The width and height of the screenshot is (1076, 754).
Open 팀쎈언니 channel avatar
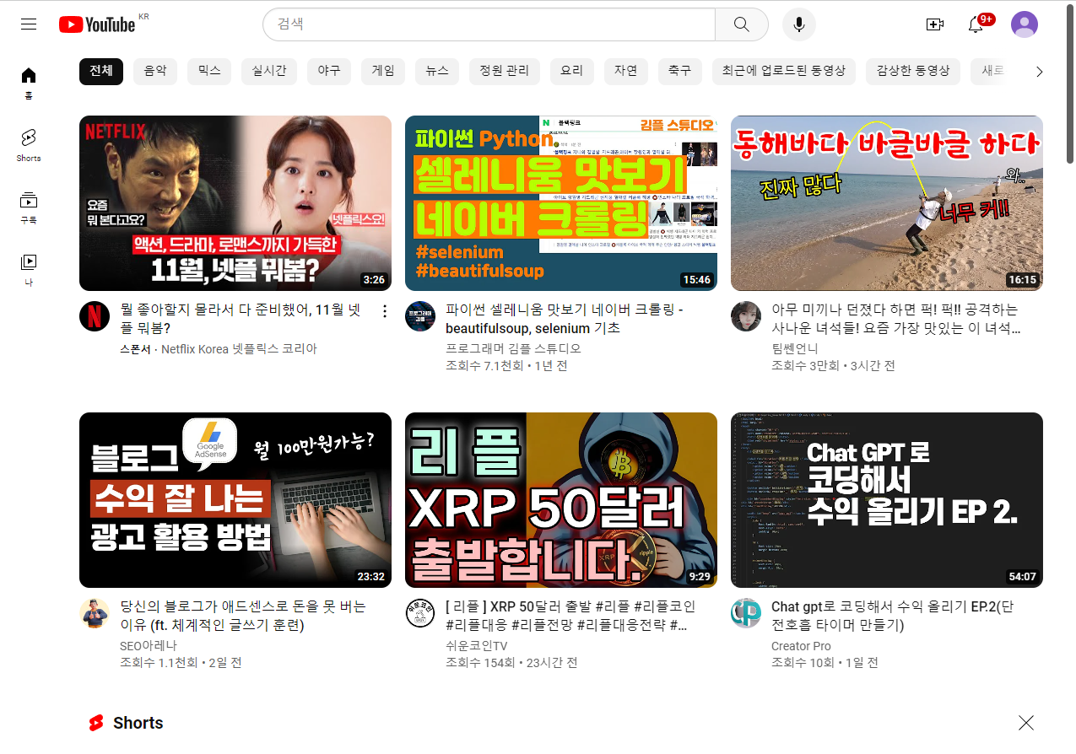(x=746, y=316)
